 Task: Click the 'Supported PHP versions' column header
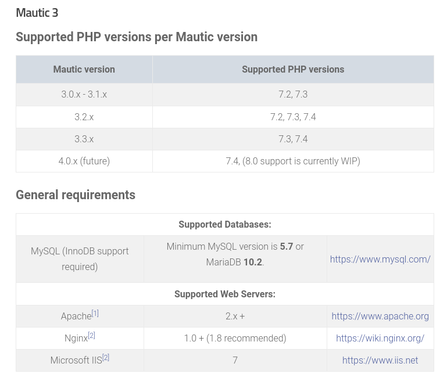(x=293, y=69)
